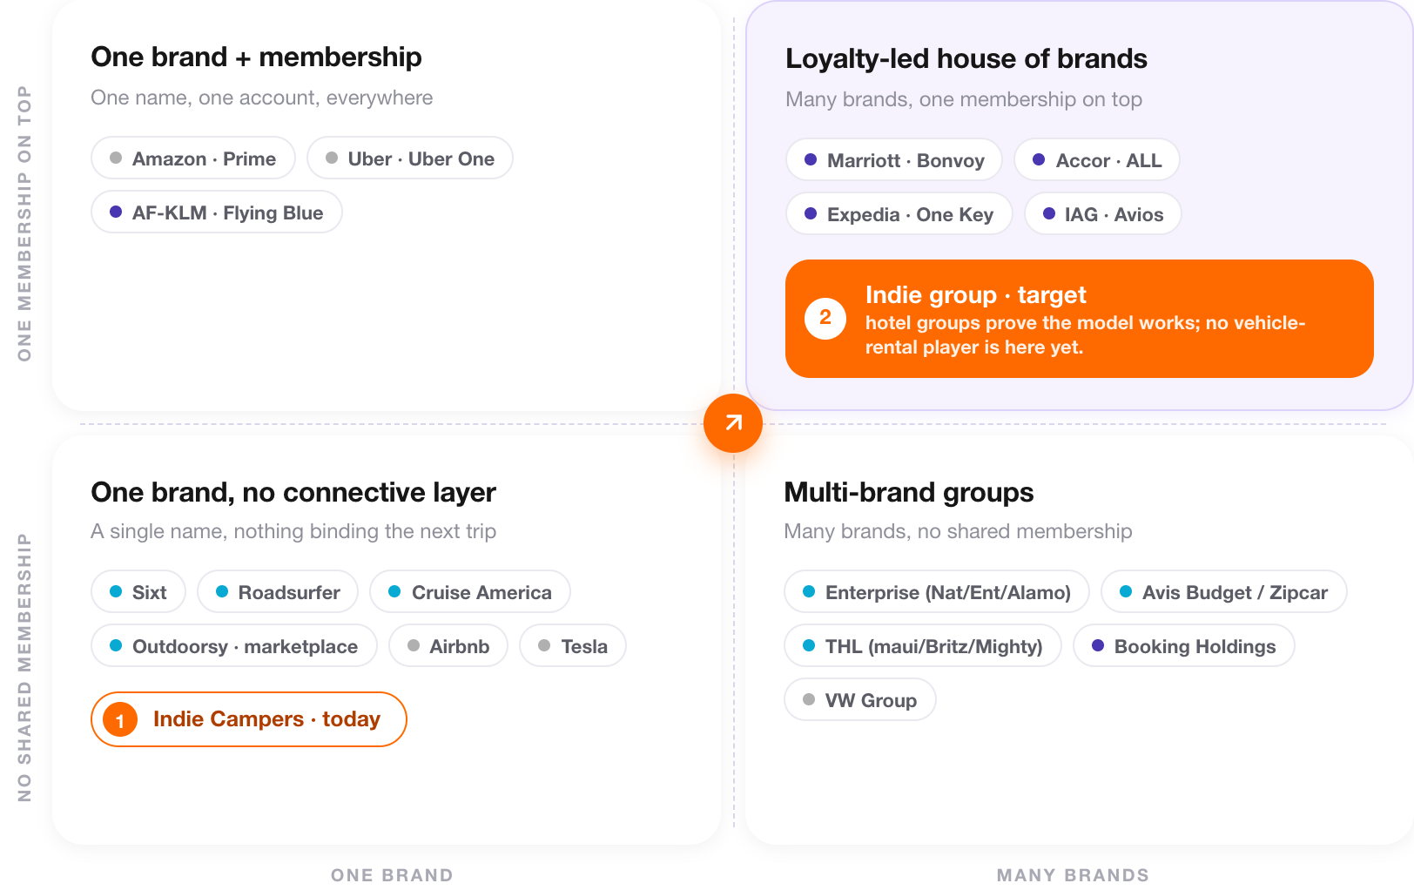Click the orange diagonal arrow circle icon
This screenshot has width=1414, height=890.
point(733,423)
